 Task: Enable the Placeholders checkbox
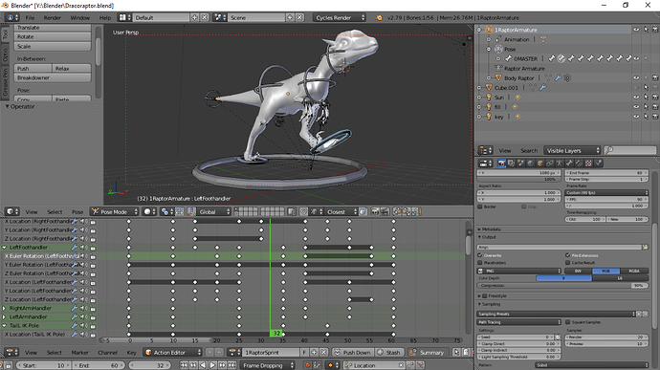480,263
